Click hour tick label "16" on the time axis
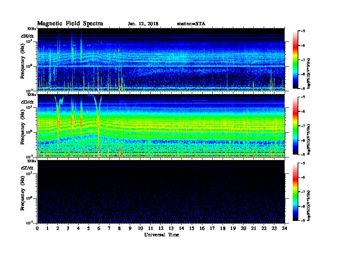The image size is (339, 262). click(x=202, y=228)
